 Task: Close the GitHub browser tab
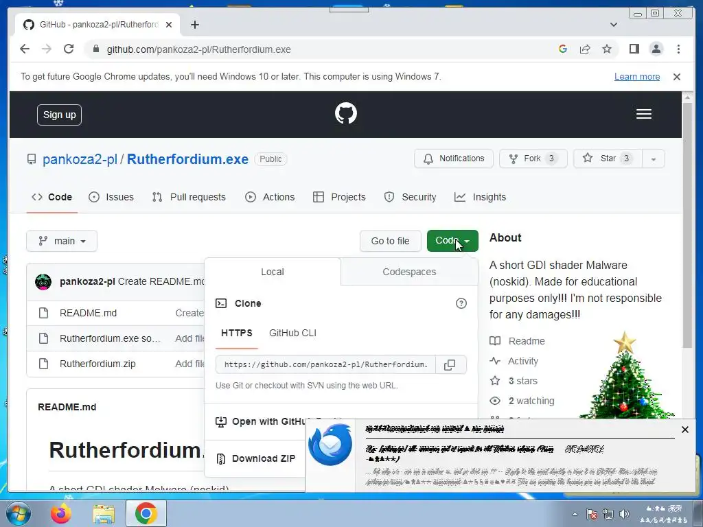pyautogui.click(x=169, y=25)
